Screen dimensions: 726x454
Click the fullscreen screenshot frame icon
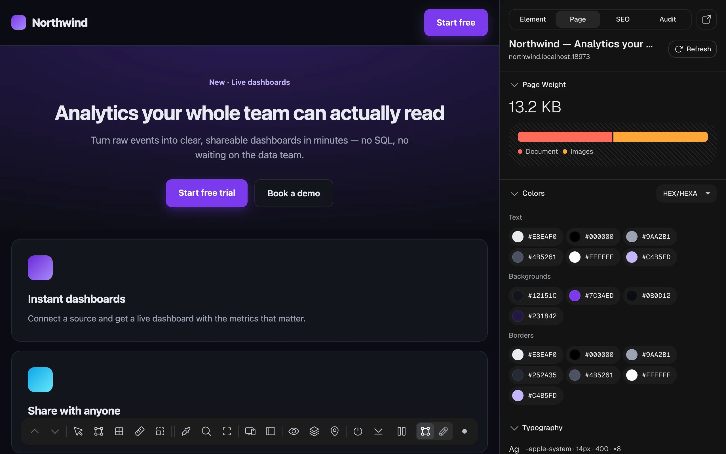(x=227, y=432)
